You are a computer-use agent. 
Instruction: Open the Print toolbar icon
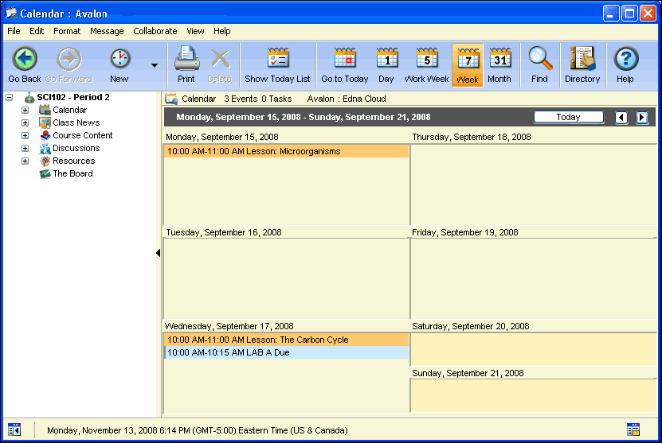(x=186, y=59)
